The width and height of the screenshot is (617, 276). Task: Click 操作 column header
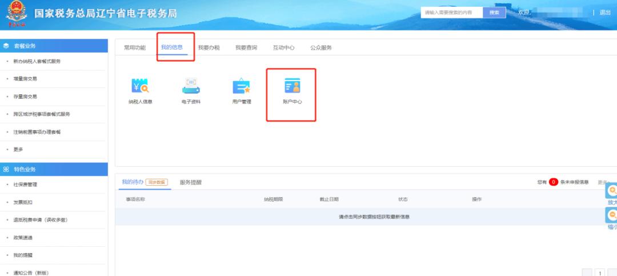477,199
